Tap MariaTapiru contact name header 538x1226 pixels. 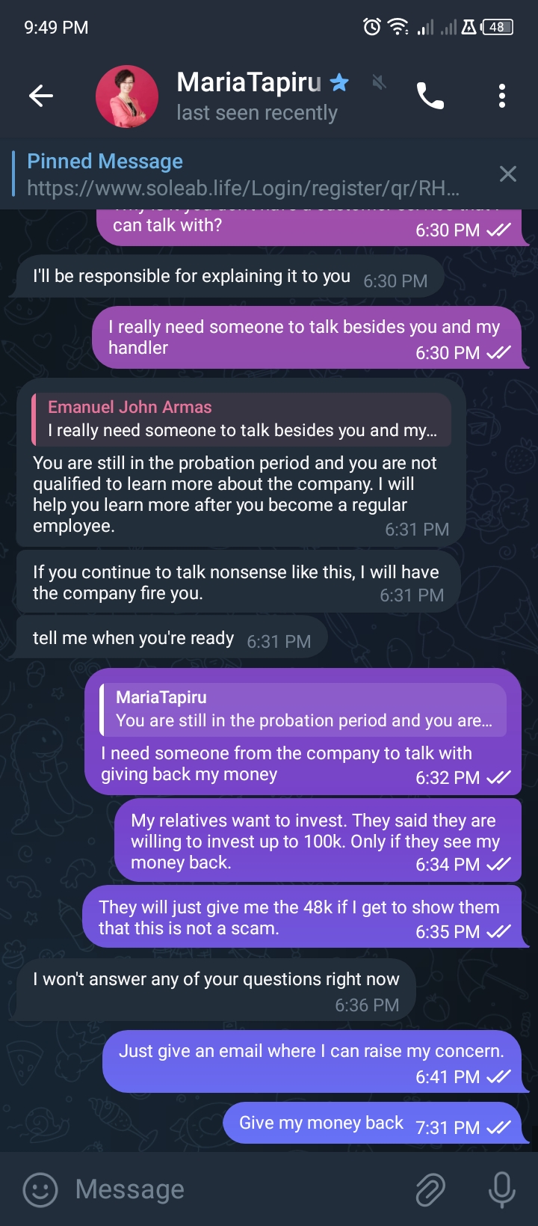coord(249,82)
